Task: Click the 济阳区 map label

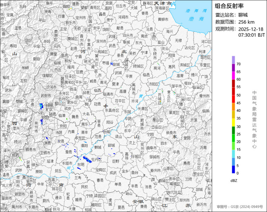Action: (154, 84)
